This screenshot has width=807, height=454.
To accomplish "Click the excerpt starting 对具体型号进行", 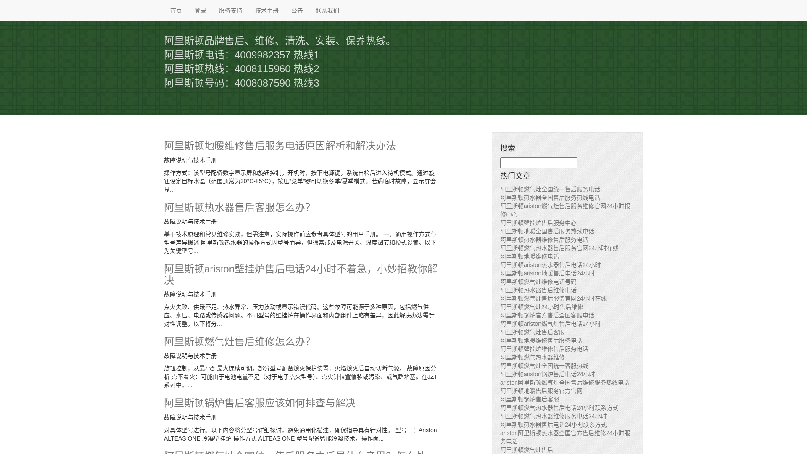I will (x=301, y=434).
